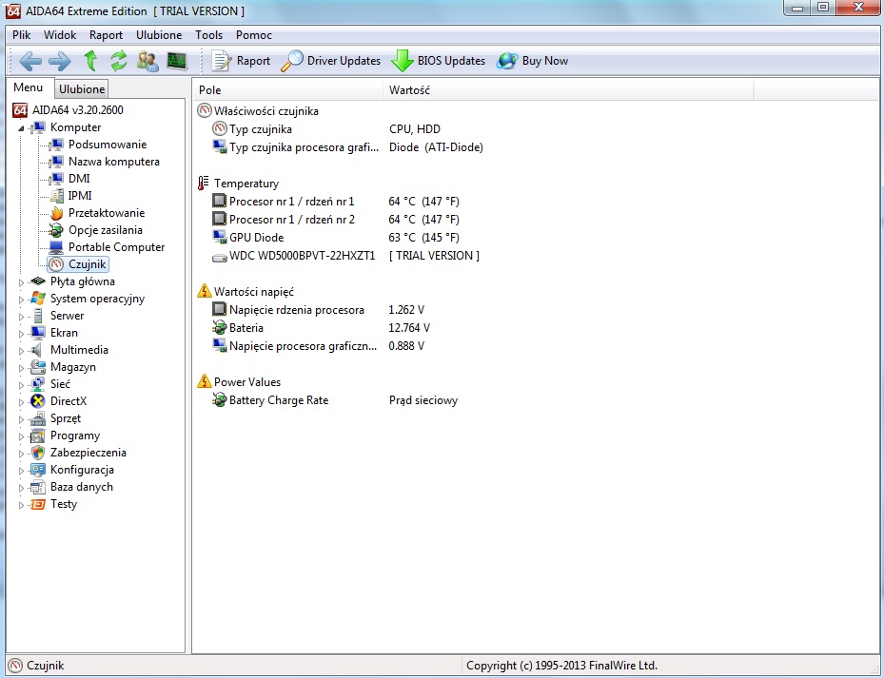Click Copyright FinalWire text in status bar
Image resolution: width=884 pixels, height=678 pixels.
click(x=561, y=666)
